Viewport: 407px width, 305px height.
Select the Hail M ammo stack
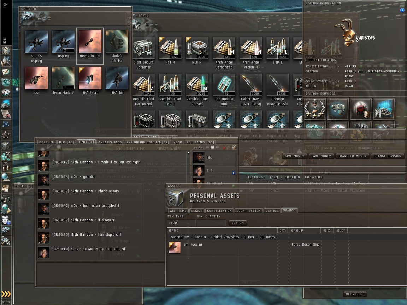(170, 51)
